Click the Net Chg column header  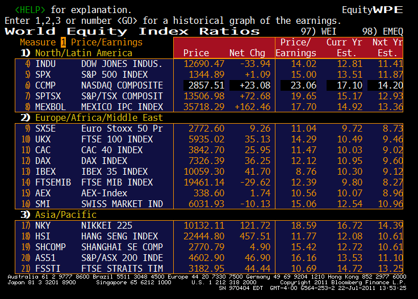[247, 53]
